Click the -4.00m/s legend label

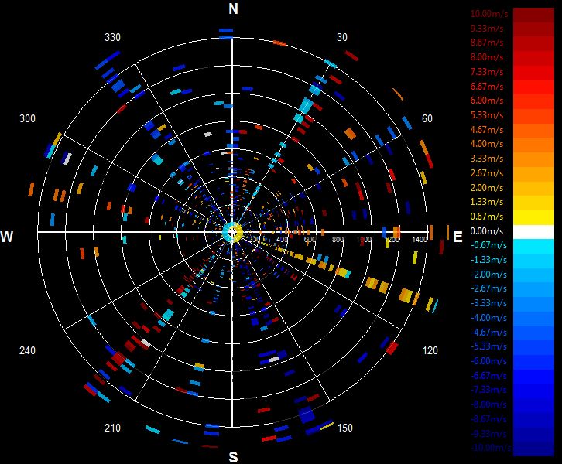pos(488,318)
